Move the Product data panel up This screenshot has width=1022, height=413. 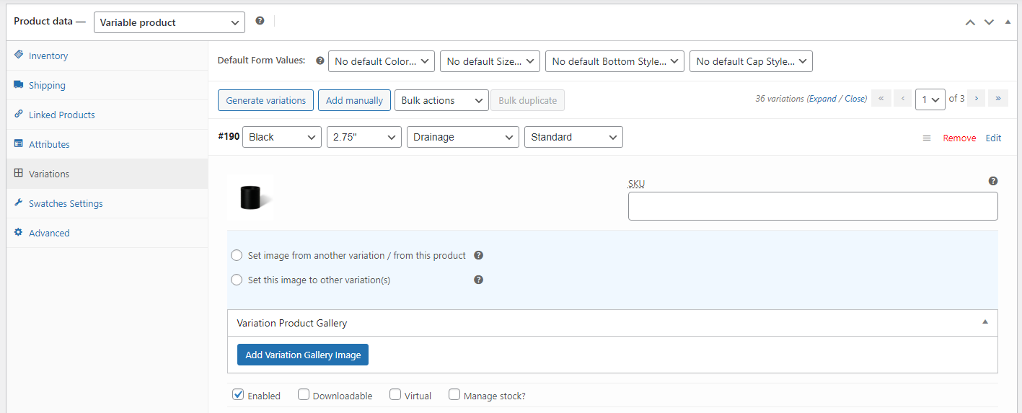(x=971, y=22)
